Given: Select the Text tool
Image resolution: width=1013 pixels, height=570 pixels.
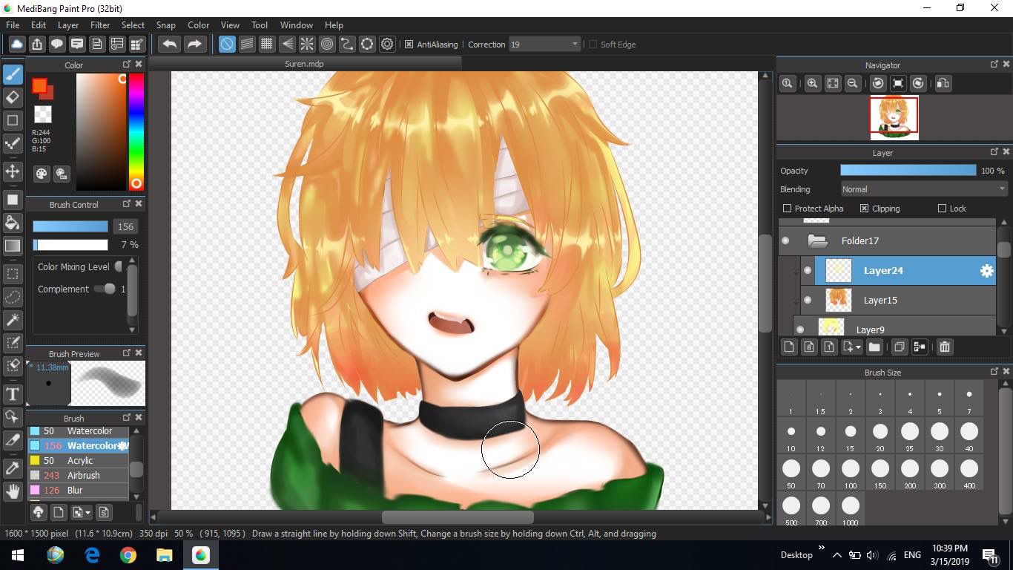Looking at the screenshot, I should point(13,393).
